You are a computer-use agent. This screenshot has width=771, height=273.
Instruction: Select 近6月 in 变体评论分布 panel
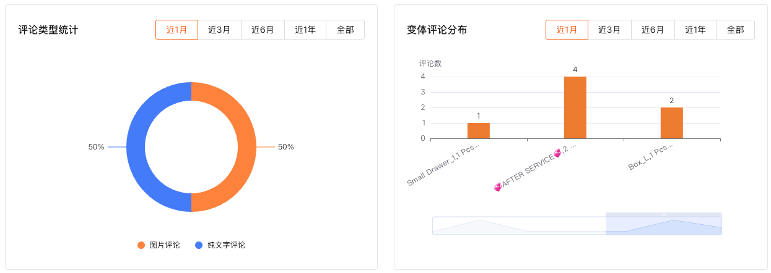pos(653,30)
